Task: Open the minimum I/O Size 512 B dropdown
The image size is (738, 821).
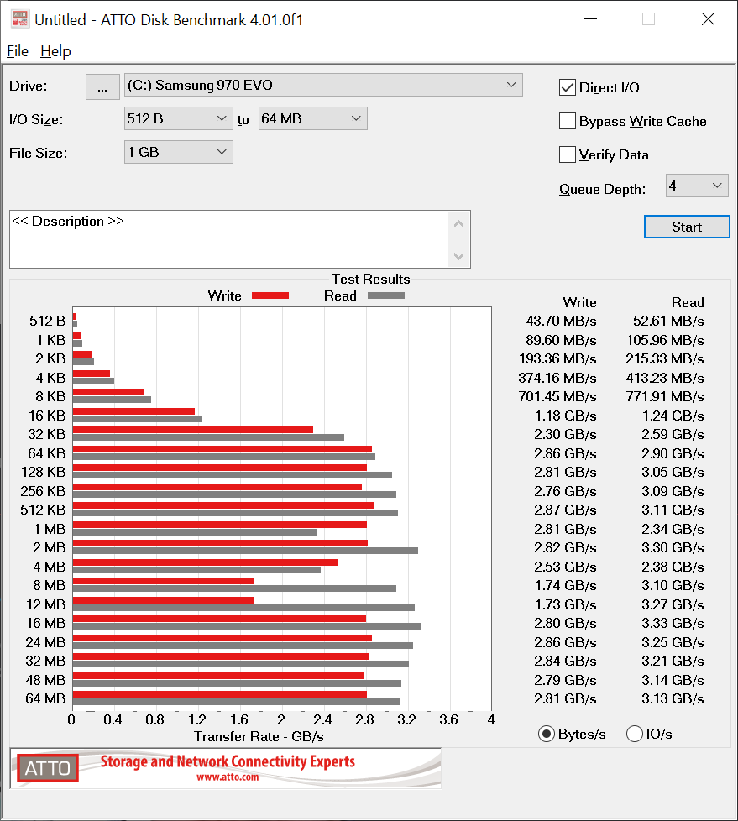Action: tap(179, 119)
